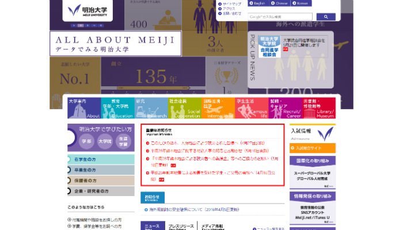Image resolution: width=403 pixels, height=230 pixels.
Task: Open the アクセス link
Action: point(227,9)
